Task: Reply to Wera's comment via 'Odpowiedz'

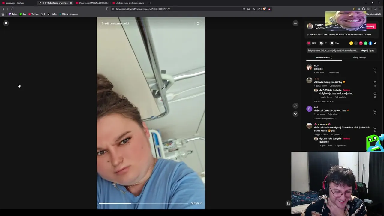Action: [x=337, y=134]
